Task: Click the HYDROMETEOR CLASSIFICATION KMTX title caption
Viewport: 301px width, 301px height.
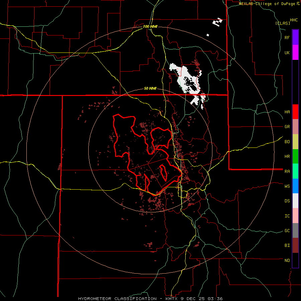Action: [x=150, y=299]
